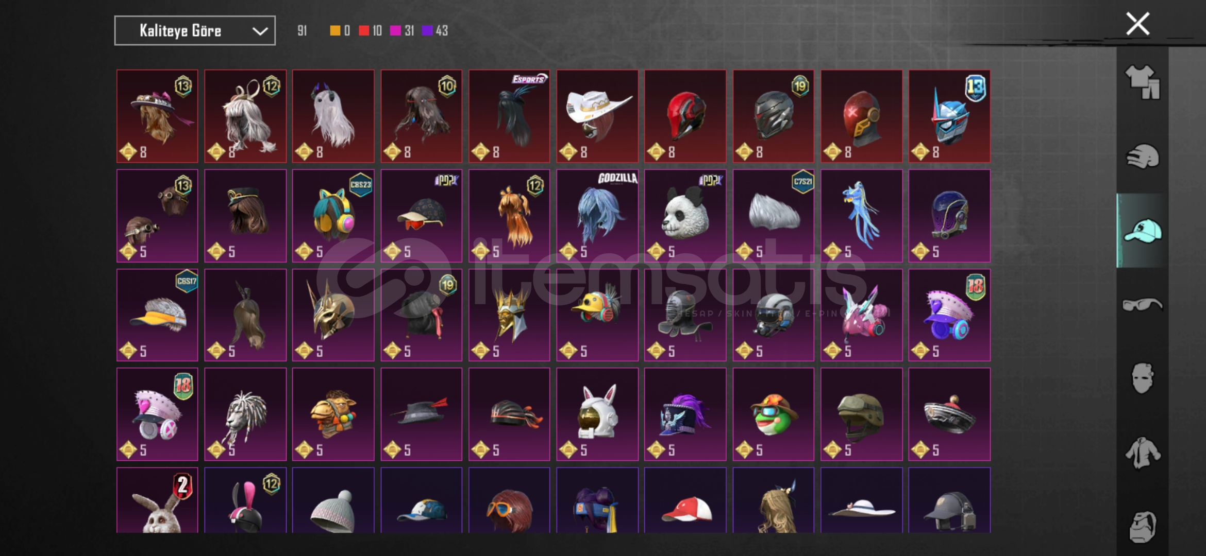1206x556 pixels.
Task: Select the white cowboy hat item
Action: click(597, 116)
